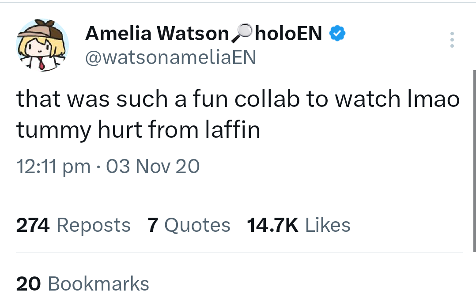Click the vertical scrollbar on the right edge
Image resolution: width=476 pixels, height=306 pixels.
tap(474, 155)
